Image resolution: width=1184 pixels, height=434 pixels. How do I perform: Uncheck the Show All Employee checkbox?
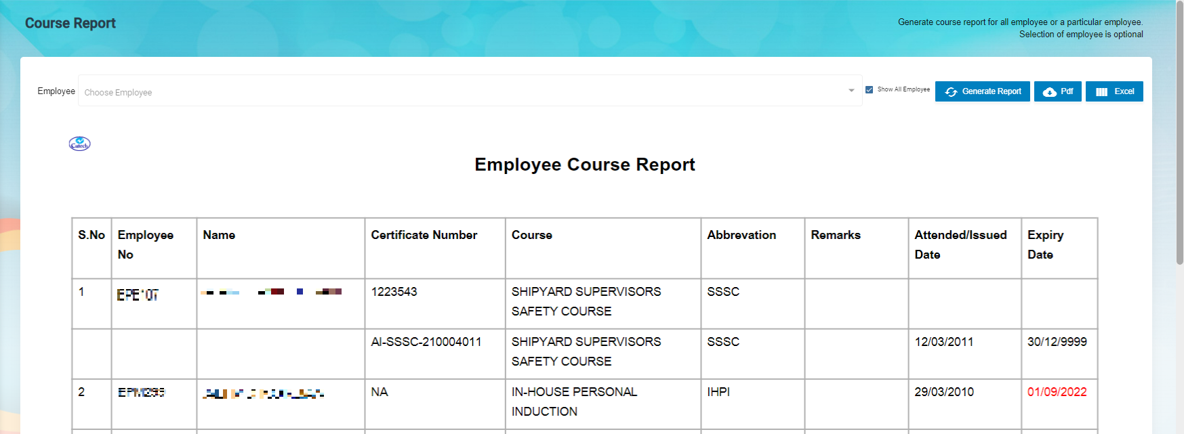tap(869, 89)
